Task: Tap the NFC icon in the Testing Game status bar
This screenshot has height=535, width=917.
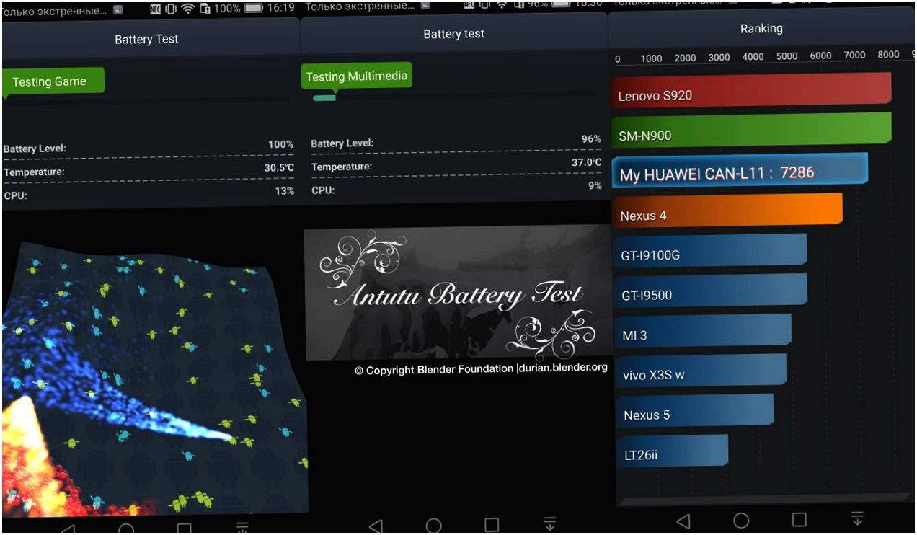Action: click(x=155, y=9)
